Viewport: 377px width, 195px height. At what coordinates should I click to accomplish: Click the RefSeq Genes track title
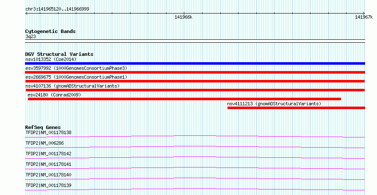(x=43, y=127)
